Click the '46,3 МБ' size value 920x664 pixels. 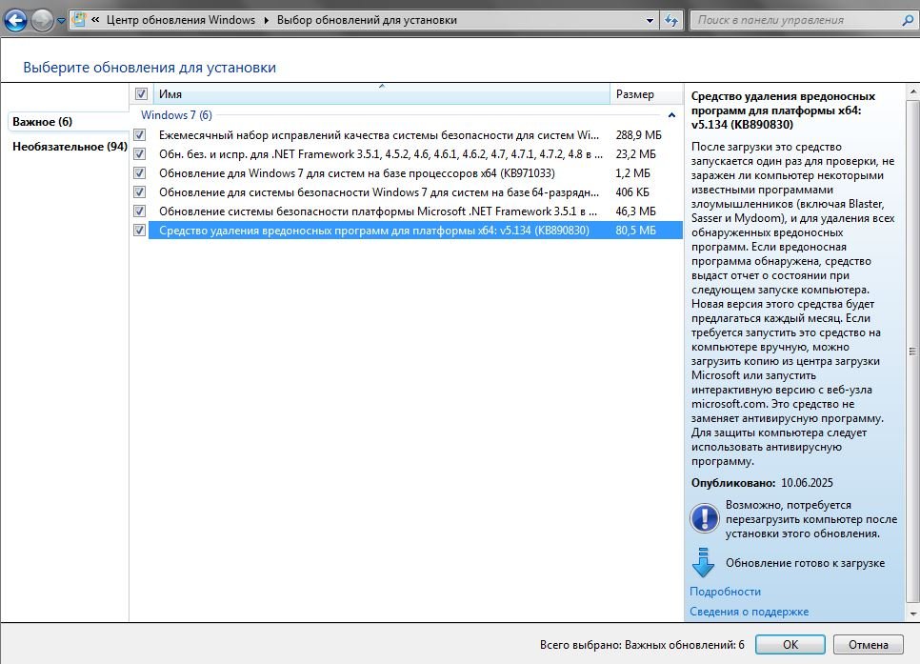point(635,211)
